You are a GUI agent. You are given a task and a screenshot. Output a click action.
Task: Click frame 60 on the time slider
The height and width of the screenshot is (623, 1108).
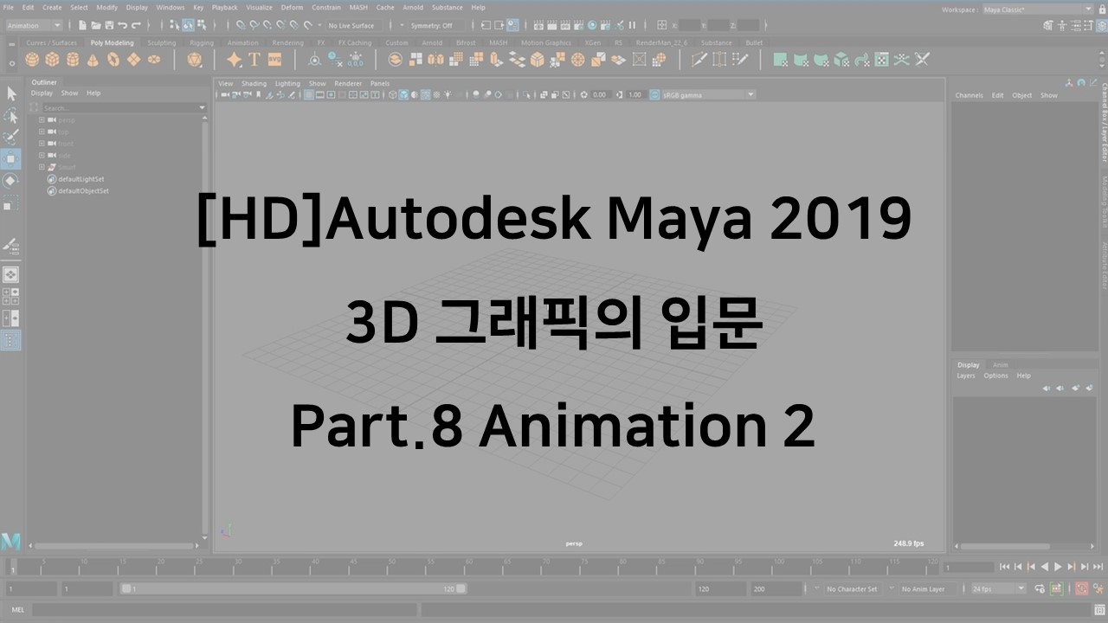click(x=467, y=566)
